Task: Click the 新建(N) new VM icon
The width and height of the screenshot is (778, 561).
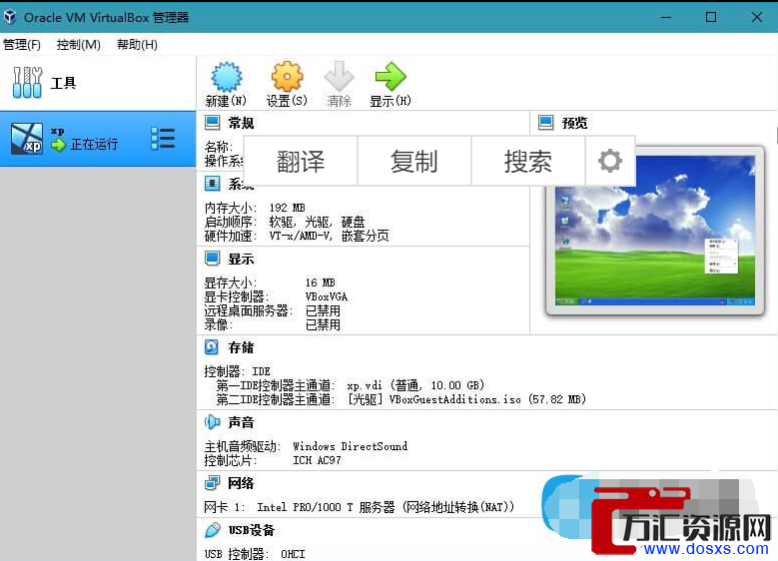Action: (x=227, y=77)
